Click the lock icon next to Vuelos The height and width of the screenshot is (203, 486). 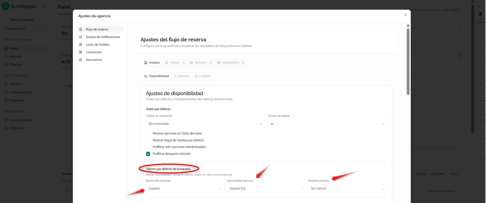point(183,63)
